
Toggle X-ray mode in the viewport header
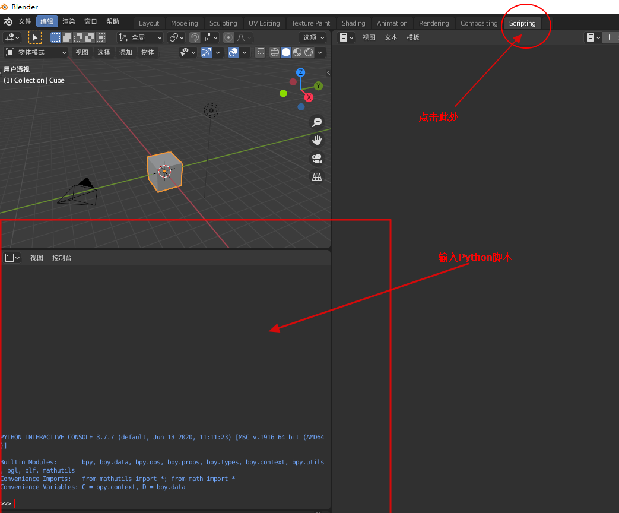pyautogui.click(x=259, y=52)
